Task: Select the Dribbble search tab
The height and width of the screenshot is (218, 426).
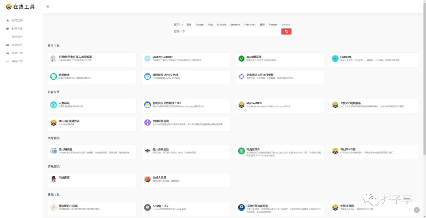Action: click(x=221, y=24)
